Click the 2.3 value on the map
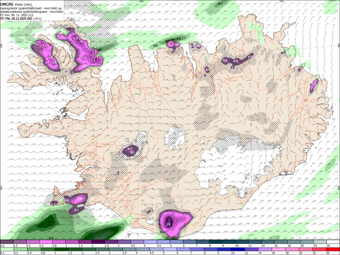 point(96,60)
